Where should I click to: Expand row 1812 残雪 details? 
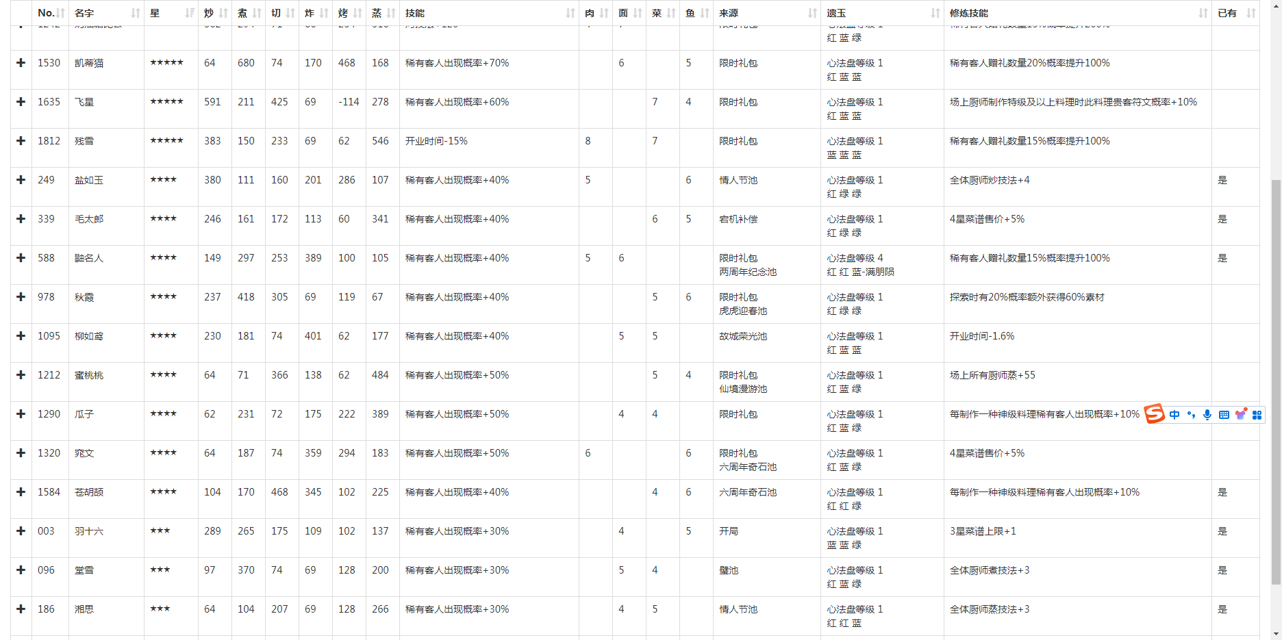21,141
